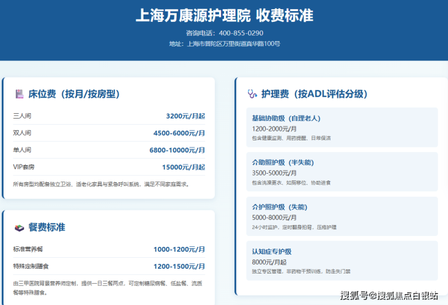Select the 床位费（按月/按房型）heading
This screenshot has height=305, width=448.
pos(74,94)
